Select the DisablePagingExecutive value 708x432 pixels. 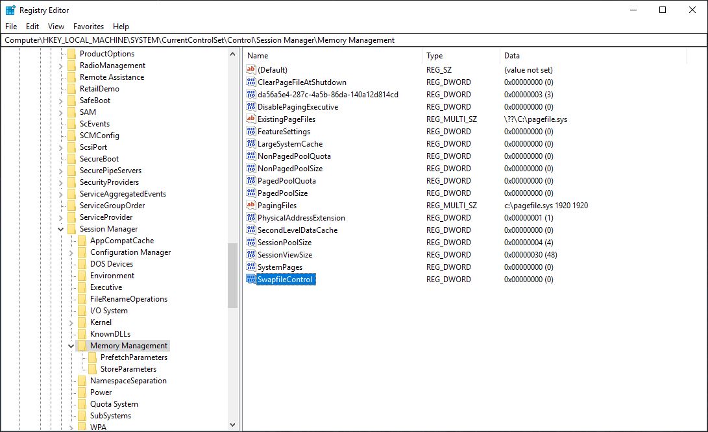click(297, 107)
